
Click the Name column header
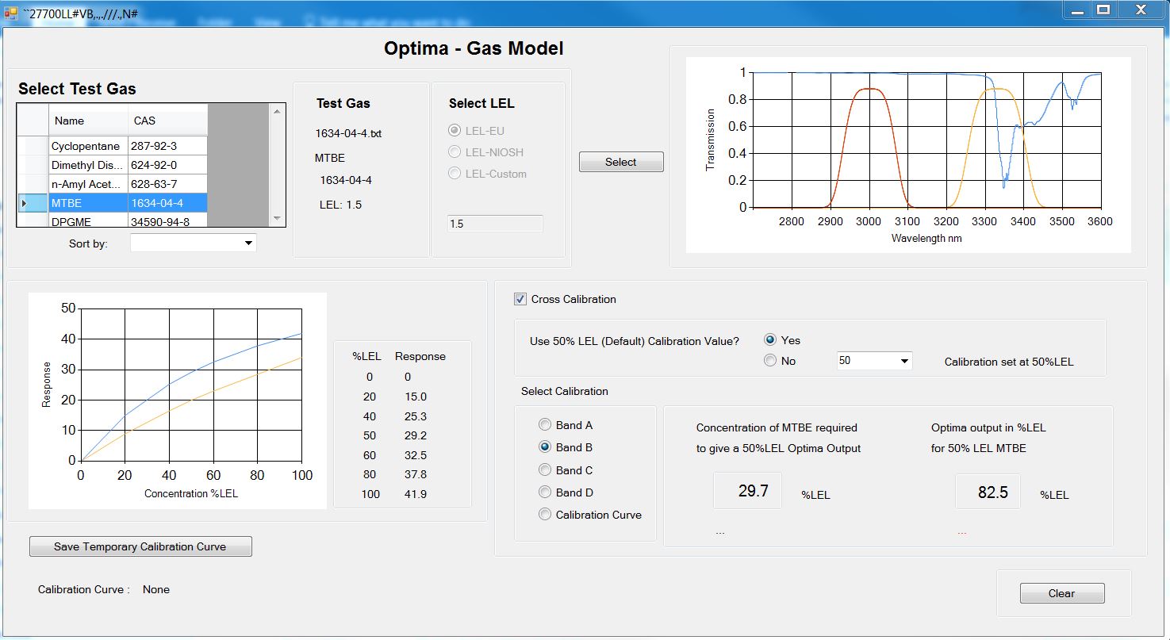click(x=89, y=121)
